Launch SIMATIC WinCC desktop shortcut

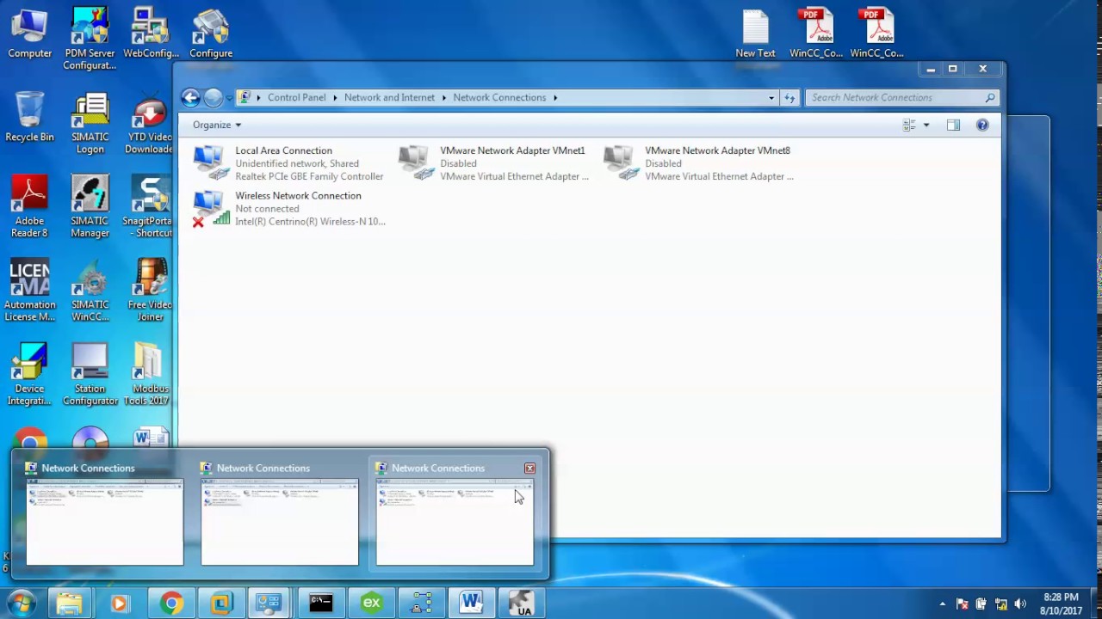(90, 291)
